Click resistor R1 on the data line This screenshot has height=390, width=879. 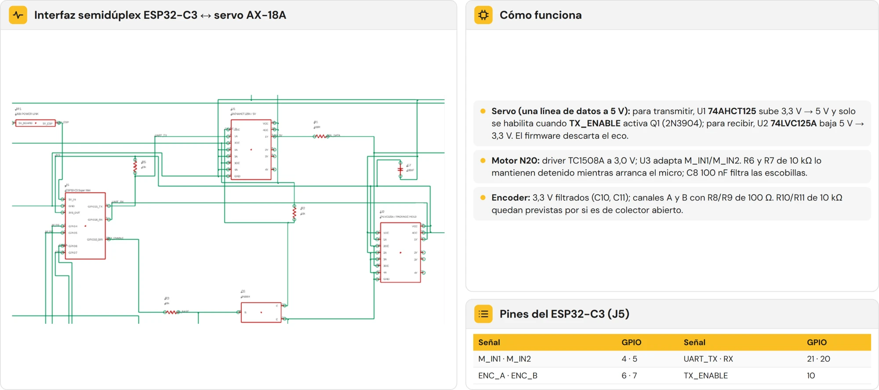coord(321,136)
